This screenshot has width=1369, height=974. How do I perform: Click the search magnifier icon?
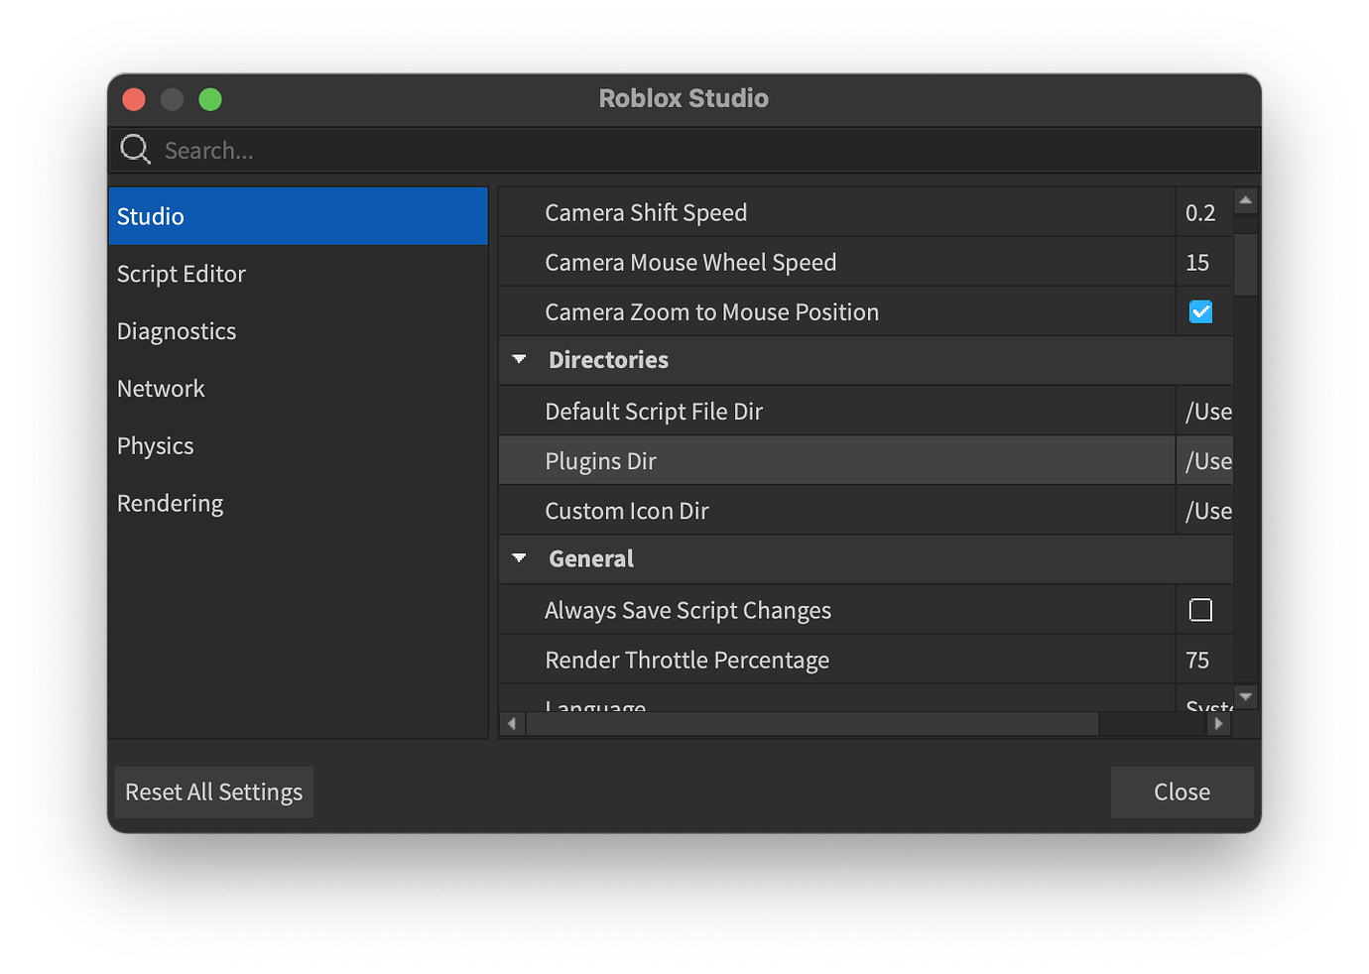(x=135, y=149)
